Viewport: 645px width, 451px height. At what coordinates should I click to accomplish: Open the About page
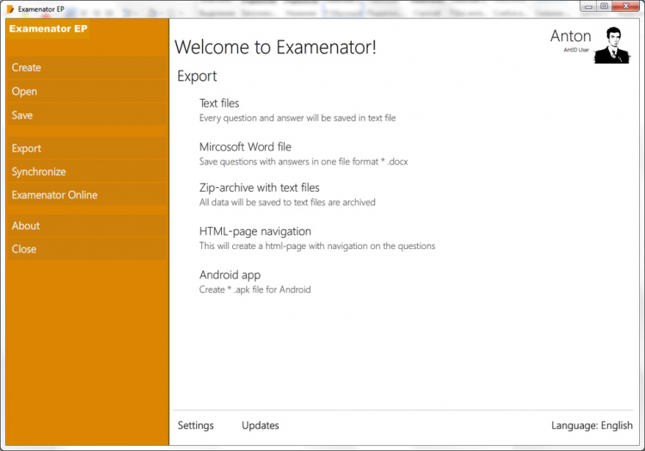point(86,226)
